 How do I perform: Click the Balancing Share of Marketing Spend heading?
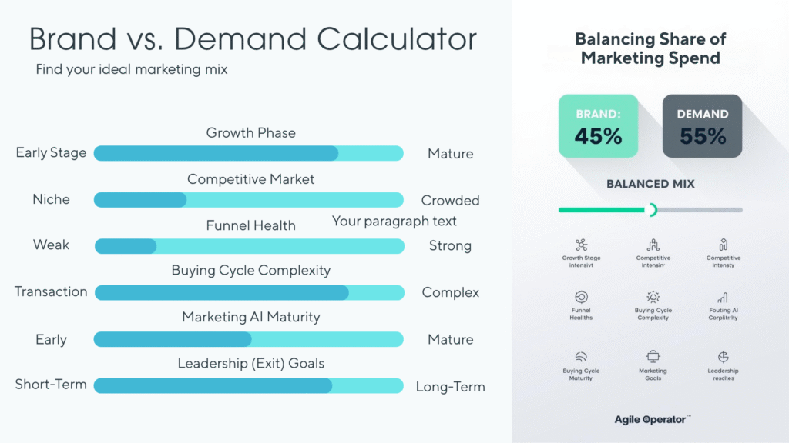pyautogui.click(x=650, y=48)
